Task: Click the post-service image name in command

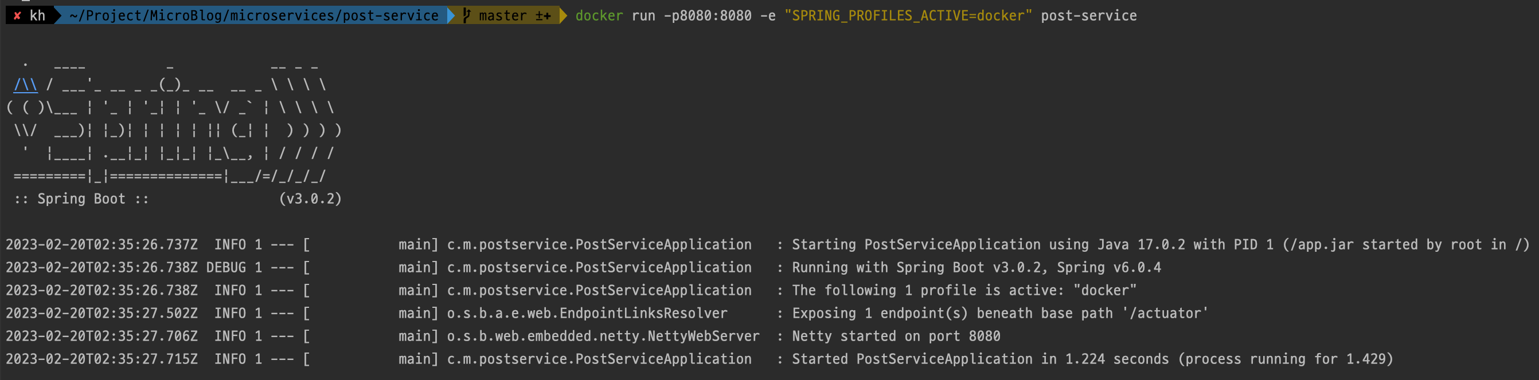Action: click(1088, 15)
